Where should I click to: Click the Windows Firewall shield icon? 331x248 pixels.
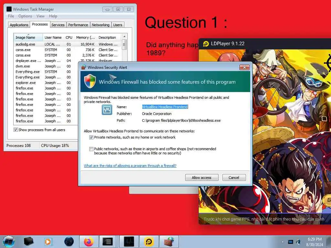point(90,81)
